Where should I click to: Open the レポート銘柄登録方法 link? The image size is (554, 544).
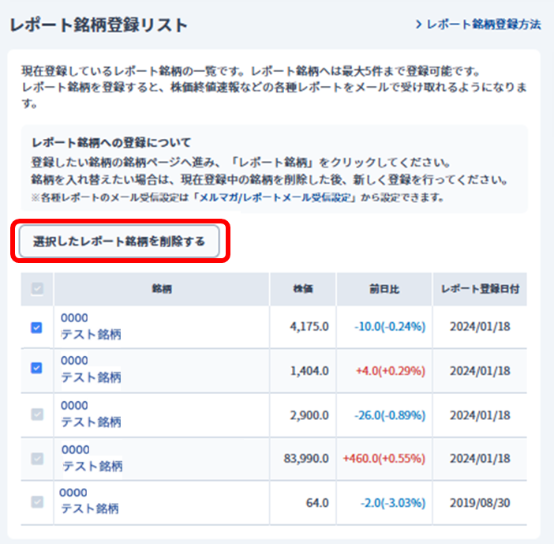click(478, 24)
